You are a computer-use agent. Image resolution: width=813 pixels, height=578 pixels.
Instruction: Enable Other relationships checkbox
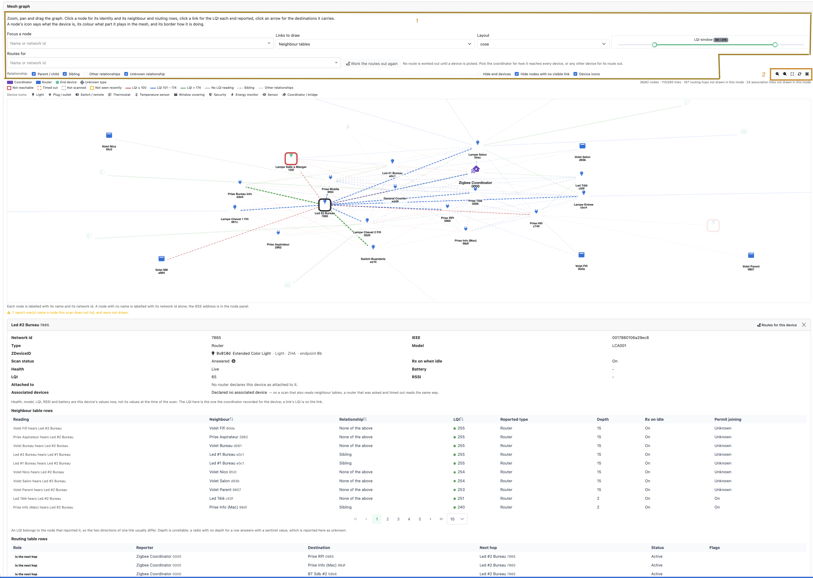[85, 74]
